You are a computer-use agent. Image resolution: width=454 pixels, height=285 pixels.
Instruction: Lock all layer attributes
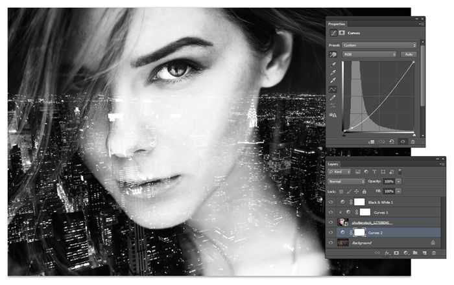click(364, 191)
